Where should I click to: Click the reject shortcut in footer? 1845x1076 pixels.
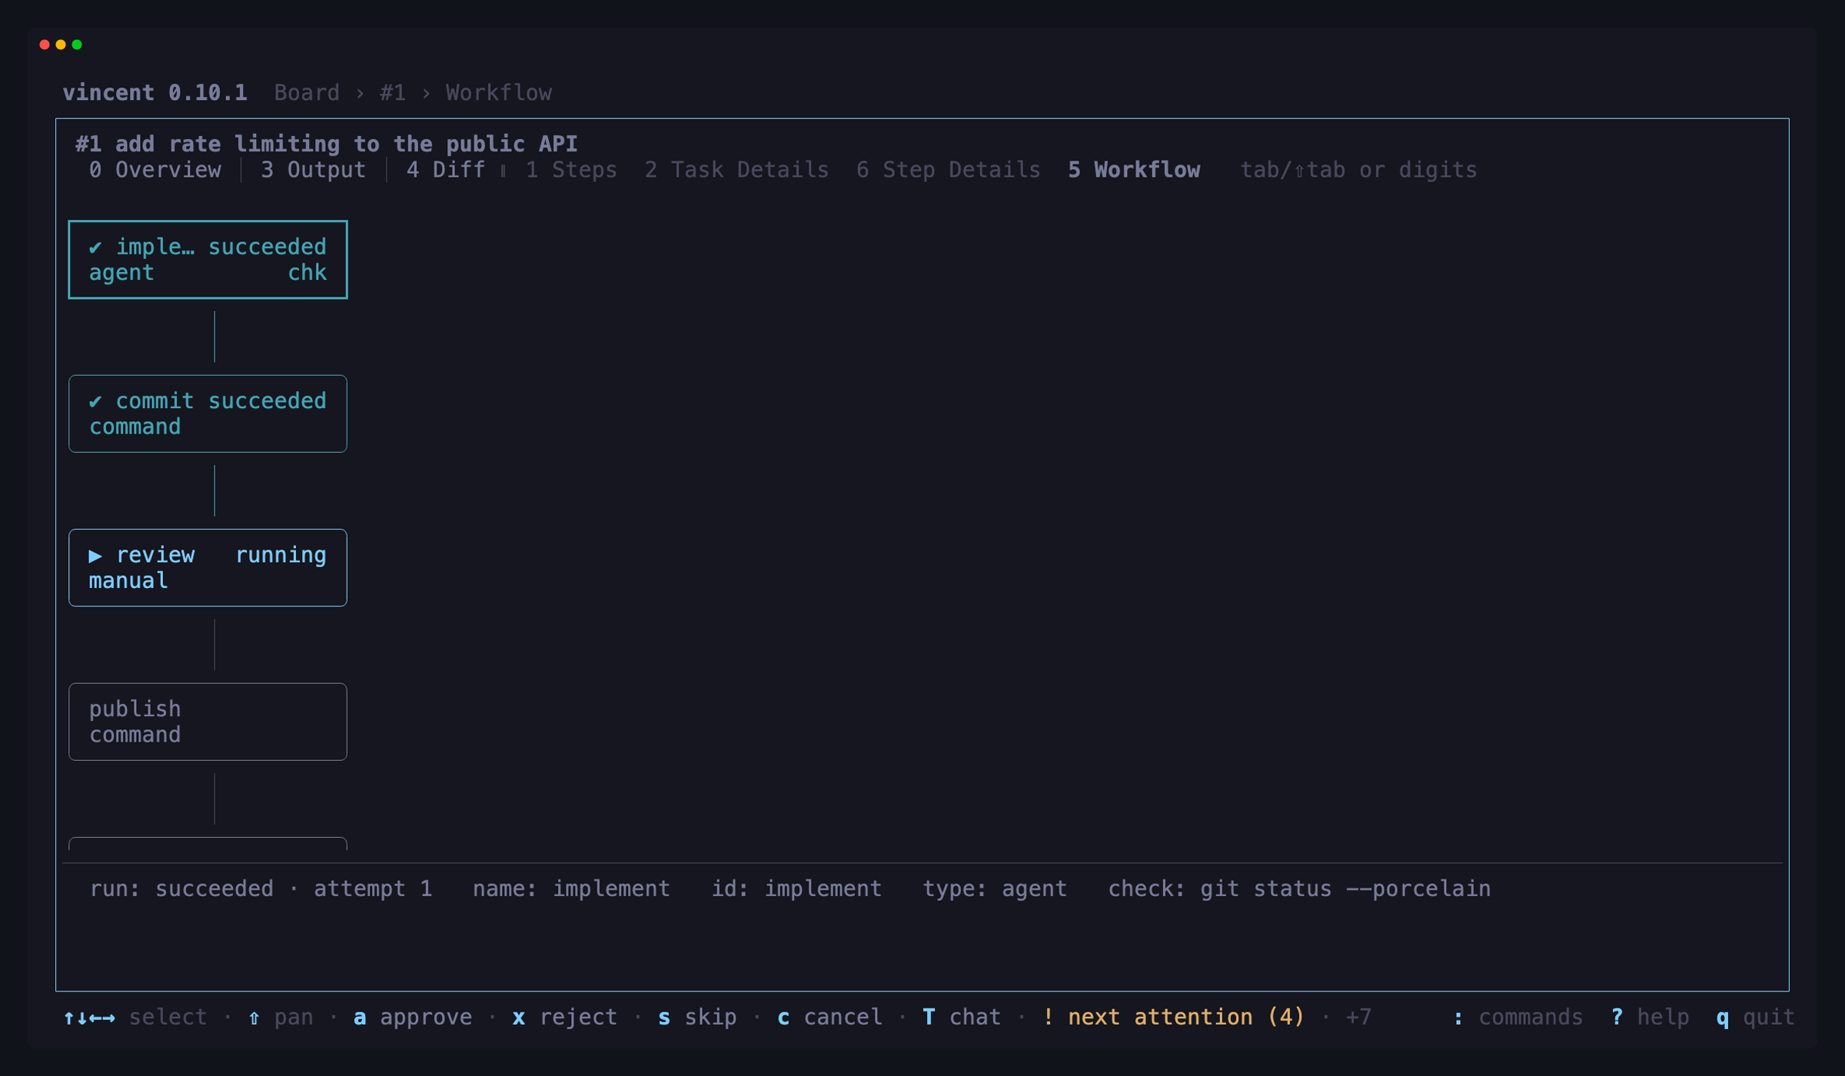coord(565,1017)
